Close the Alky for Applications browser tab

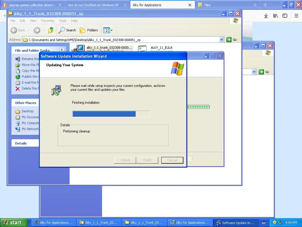click(190, 5)
